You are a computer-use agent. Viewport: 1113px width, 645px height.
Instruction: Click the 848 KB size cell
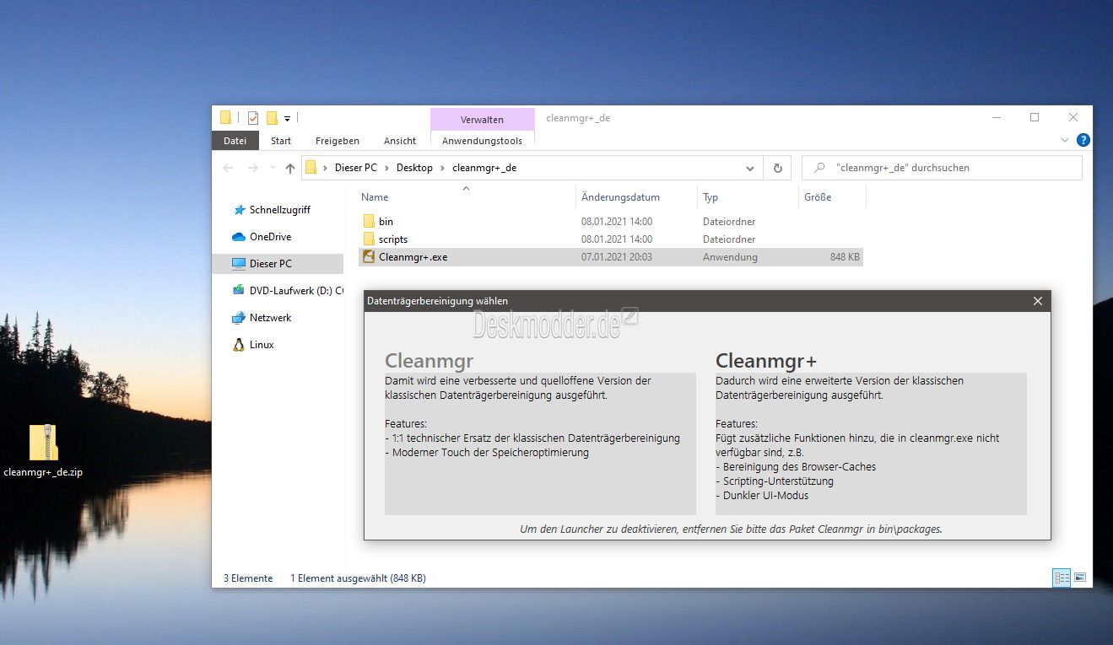(845, 257)
